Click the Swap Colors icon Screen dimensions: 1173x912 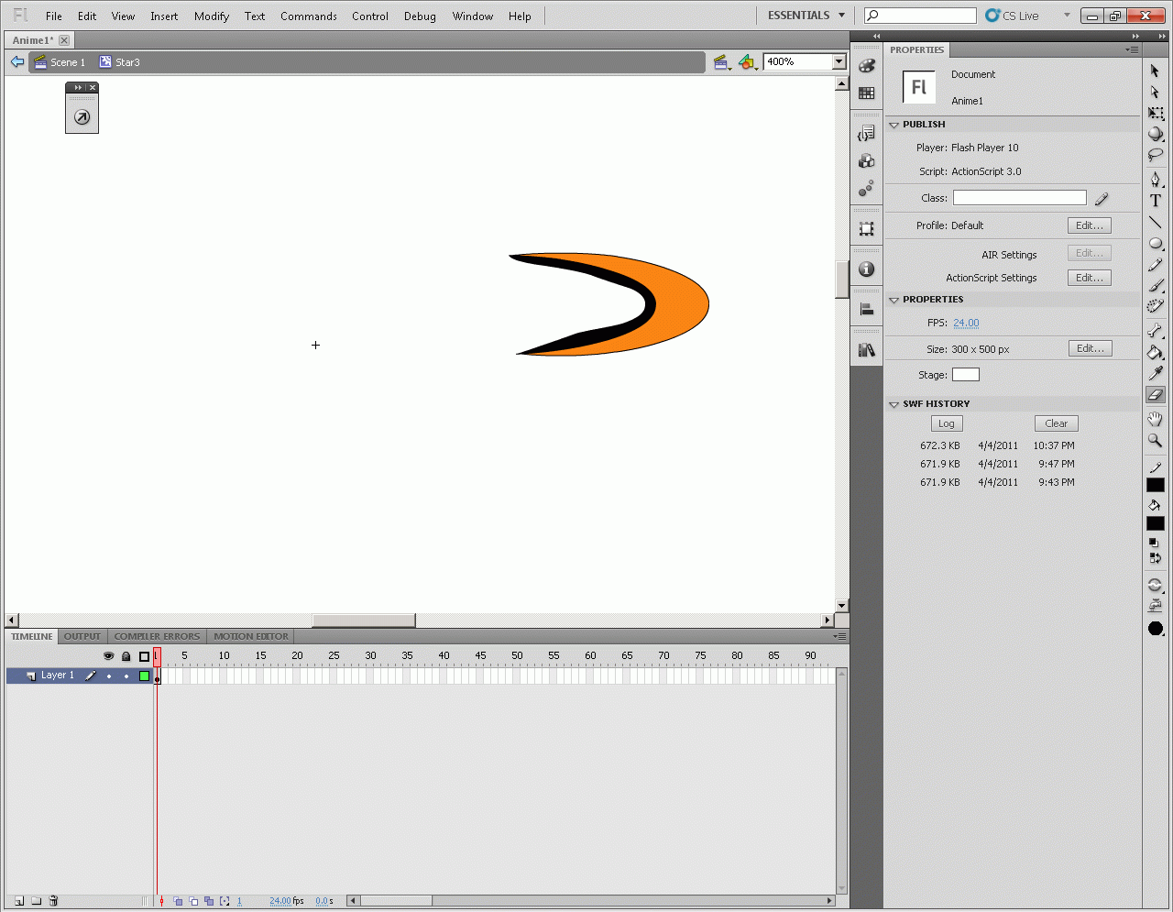[x=1155, y=558]
